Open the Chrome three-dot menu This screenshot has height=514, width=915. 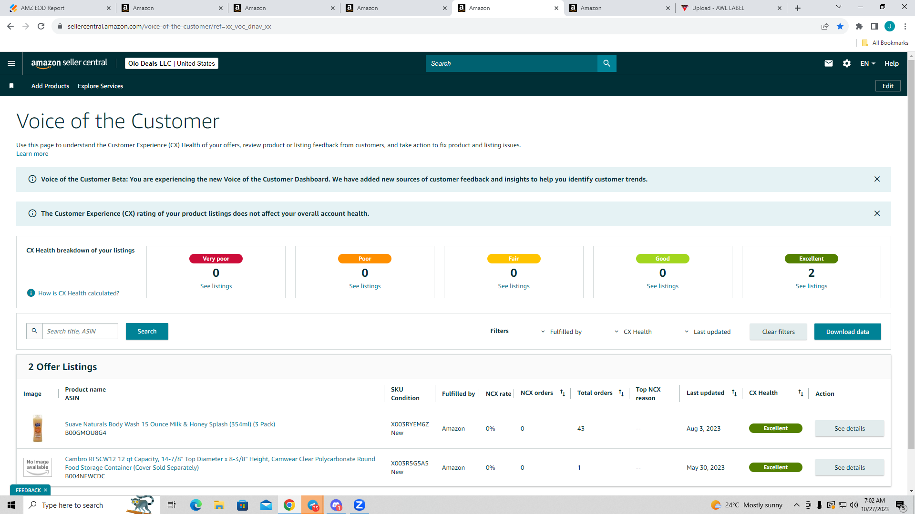905,26
